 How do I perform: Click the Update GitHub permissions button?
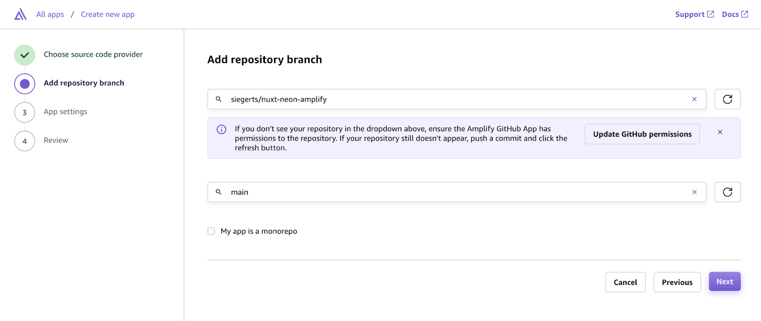(x=642, y=134)
